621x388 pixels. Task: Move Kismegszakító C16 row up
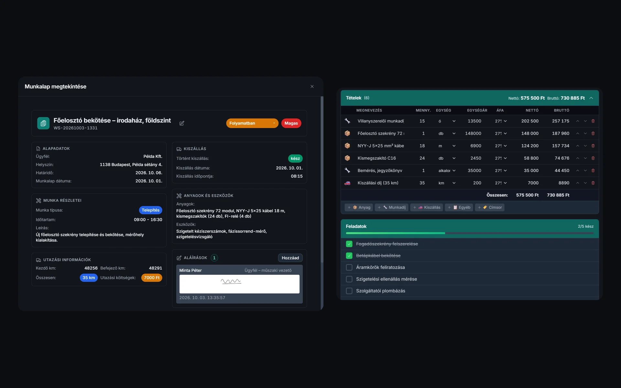coord(577,158)
